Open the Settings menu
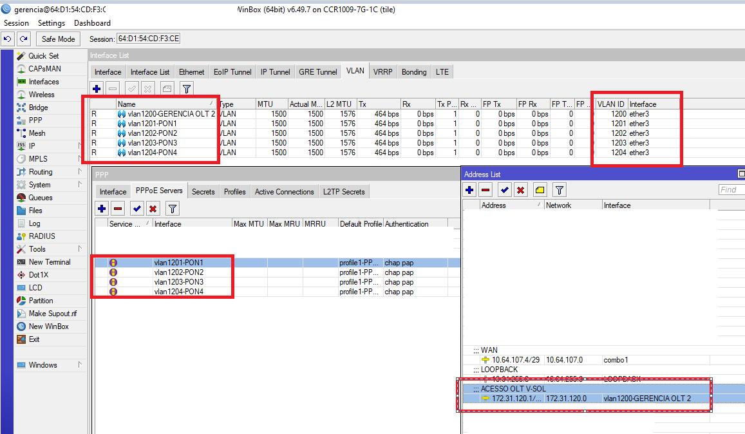Image resolution: width=745 pixels, height=434 pixels. click(52, 23)
